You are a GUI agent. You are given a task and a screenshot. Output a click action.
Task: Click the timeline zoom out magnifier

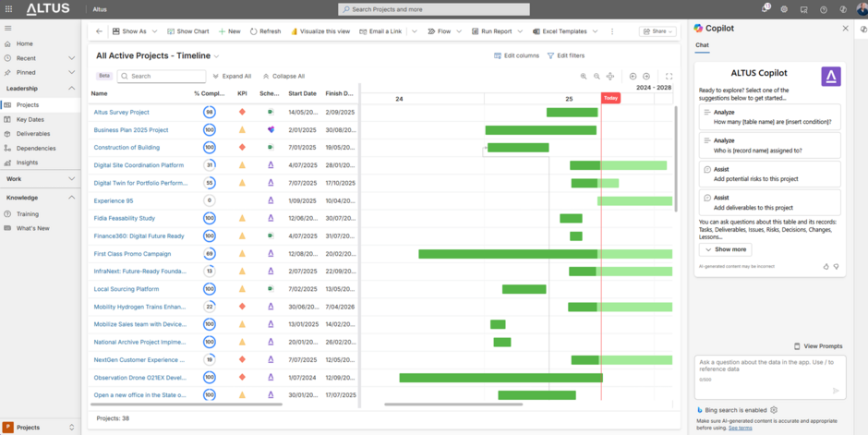[597, 77]
